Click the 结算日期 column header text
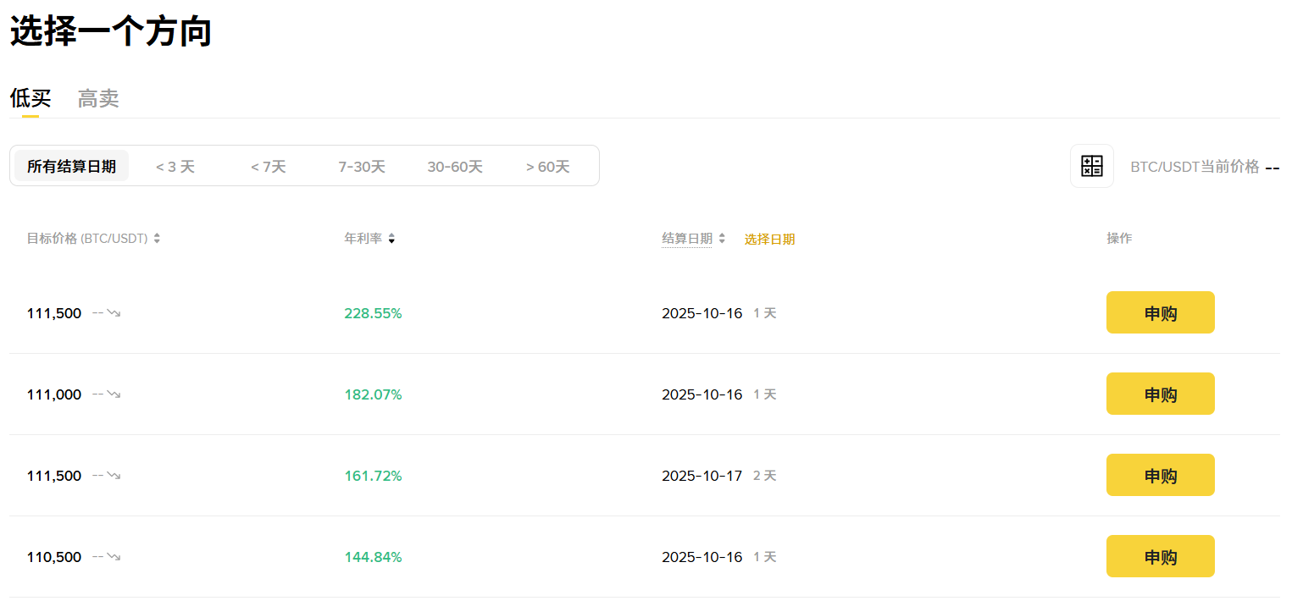1303x601 pixels. [686, 239]
